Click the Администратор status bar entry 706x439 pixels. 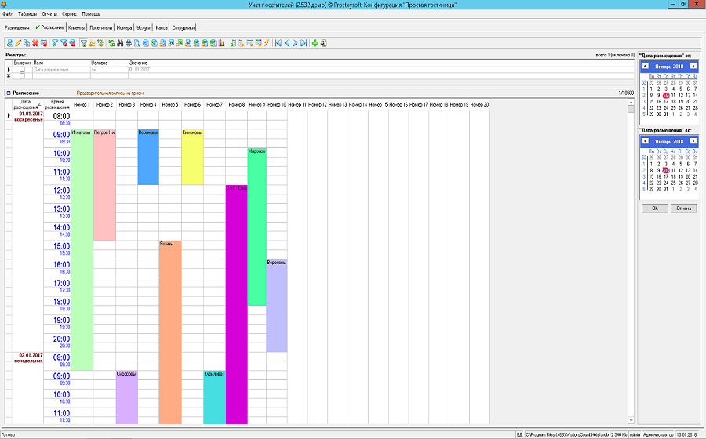658,435
